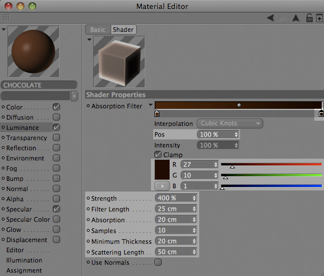This screenshot has height=276, width=324.
Task: Enable the Use Normals checkbox
Action: (x=158, y=262)
